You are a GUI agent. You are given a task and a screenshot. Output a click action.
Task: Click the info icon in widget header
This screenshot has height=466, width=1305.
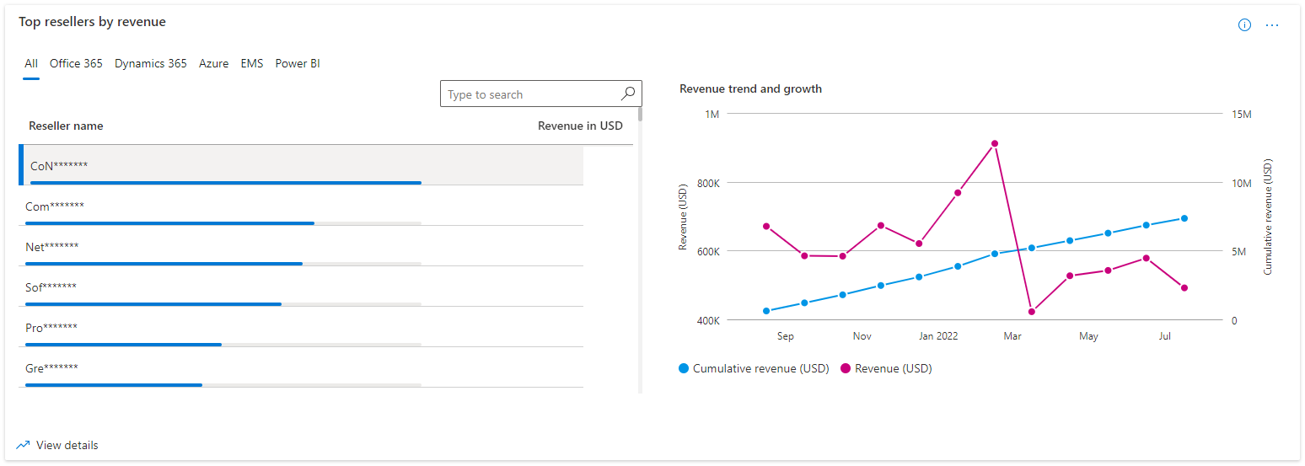coord(1244,25)
